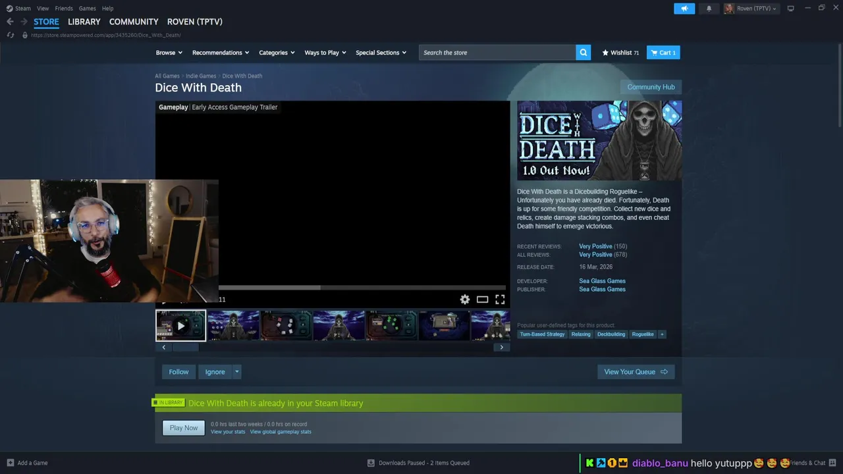Screen dimensions: 843x474
Task: Open View global gameplay stats link
Action: tap(281, 432)
